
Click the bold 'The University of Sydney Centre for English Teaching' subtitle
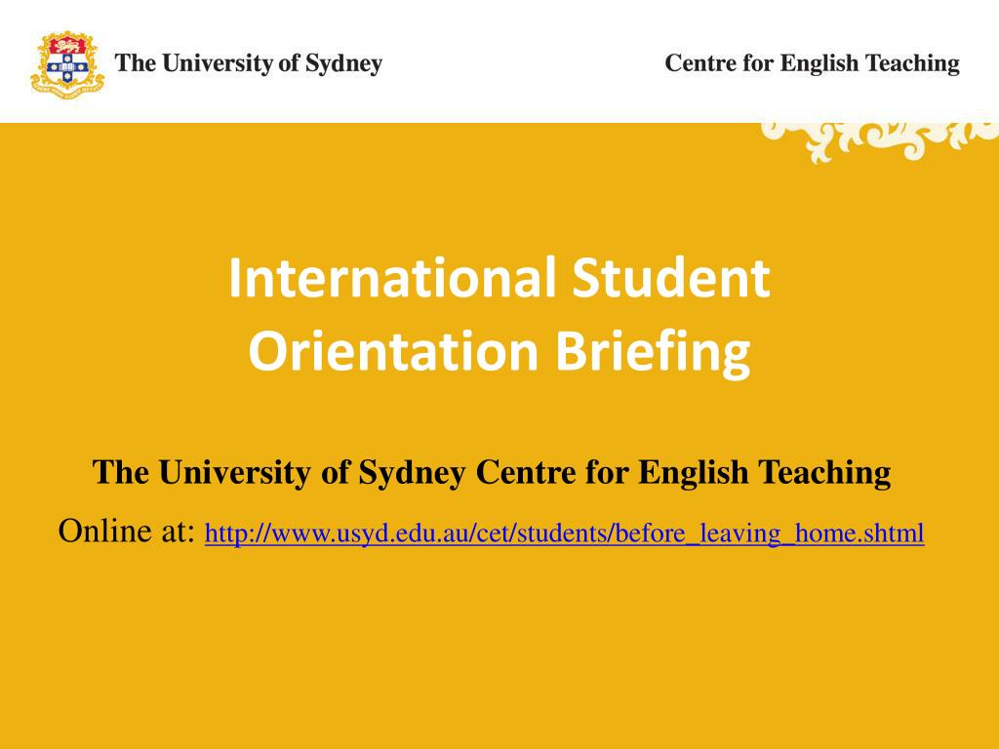492,473
